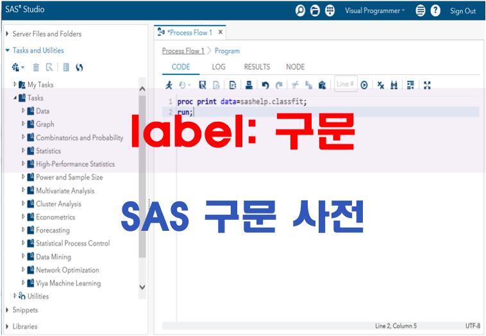Click the delete trash icon in Tasks pane
486x336 pixels.
(x=37, y=67)
